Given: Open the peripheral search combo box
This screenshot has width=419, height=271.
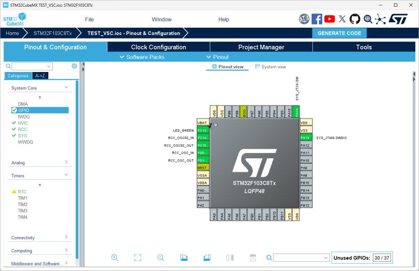Looking at the screenshot, I should 32,66.
